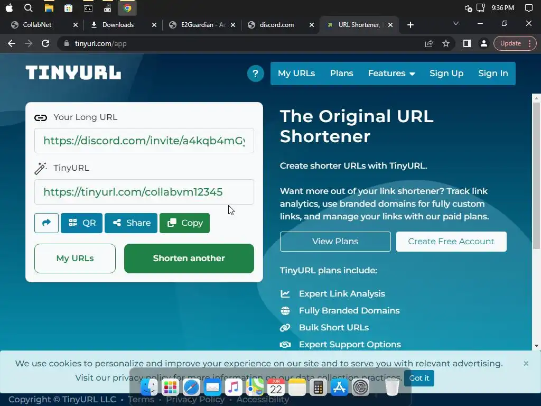Click the Chrome Update button
The width and height of the screenshot is (541, 406).
515,43
